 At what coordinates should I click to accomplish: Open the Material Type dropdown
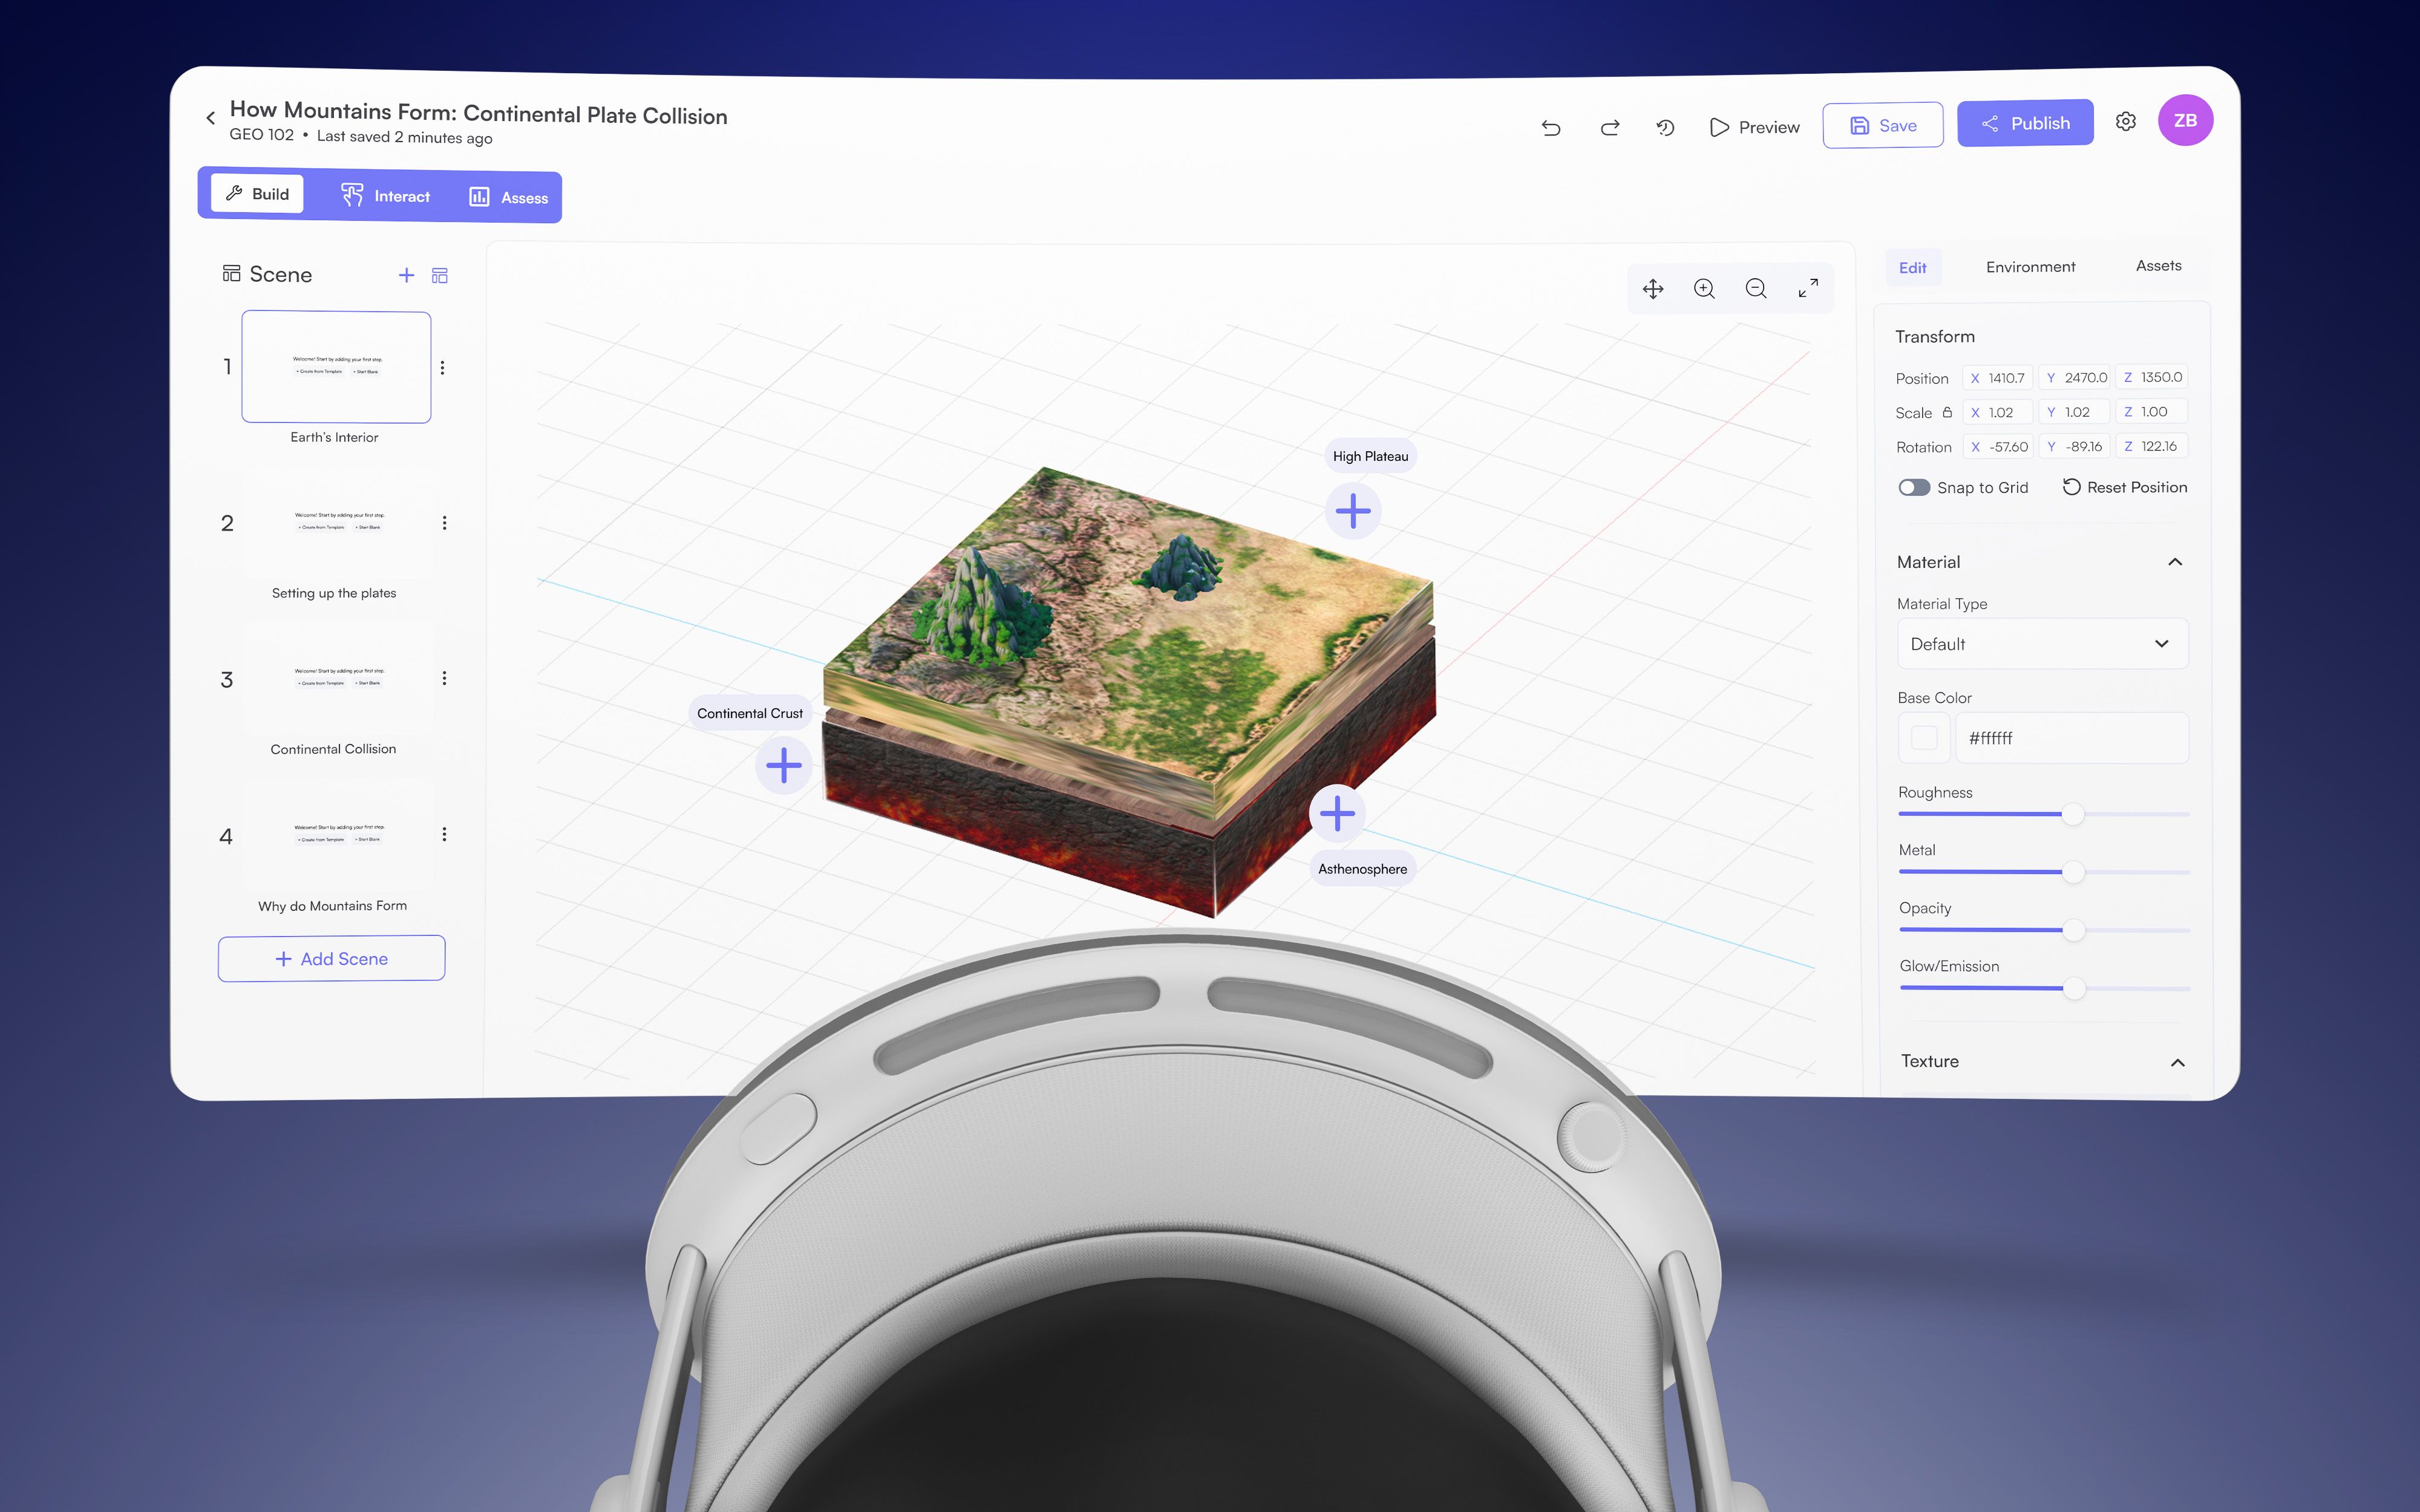click(2042, 644)
